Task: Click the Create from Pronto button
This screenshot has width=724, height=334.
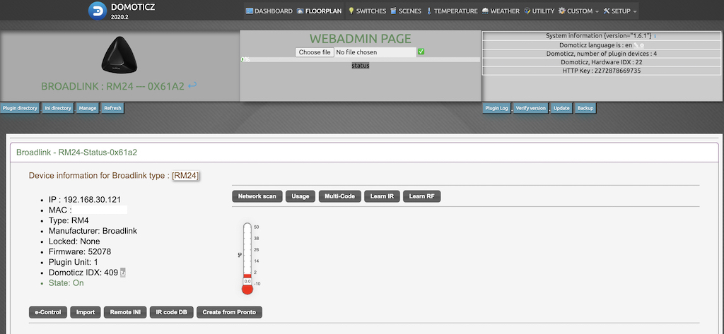Action: click(x=230, y=312)
